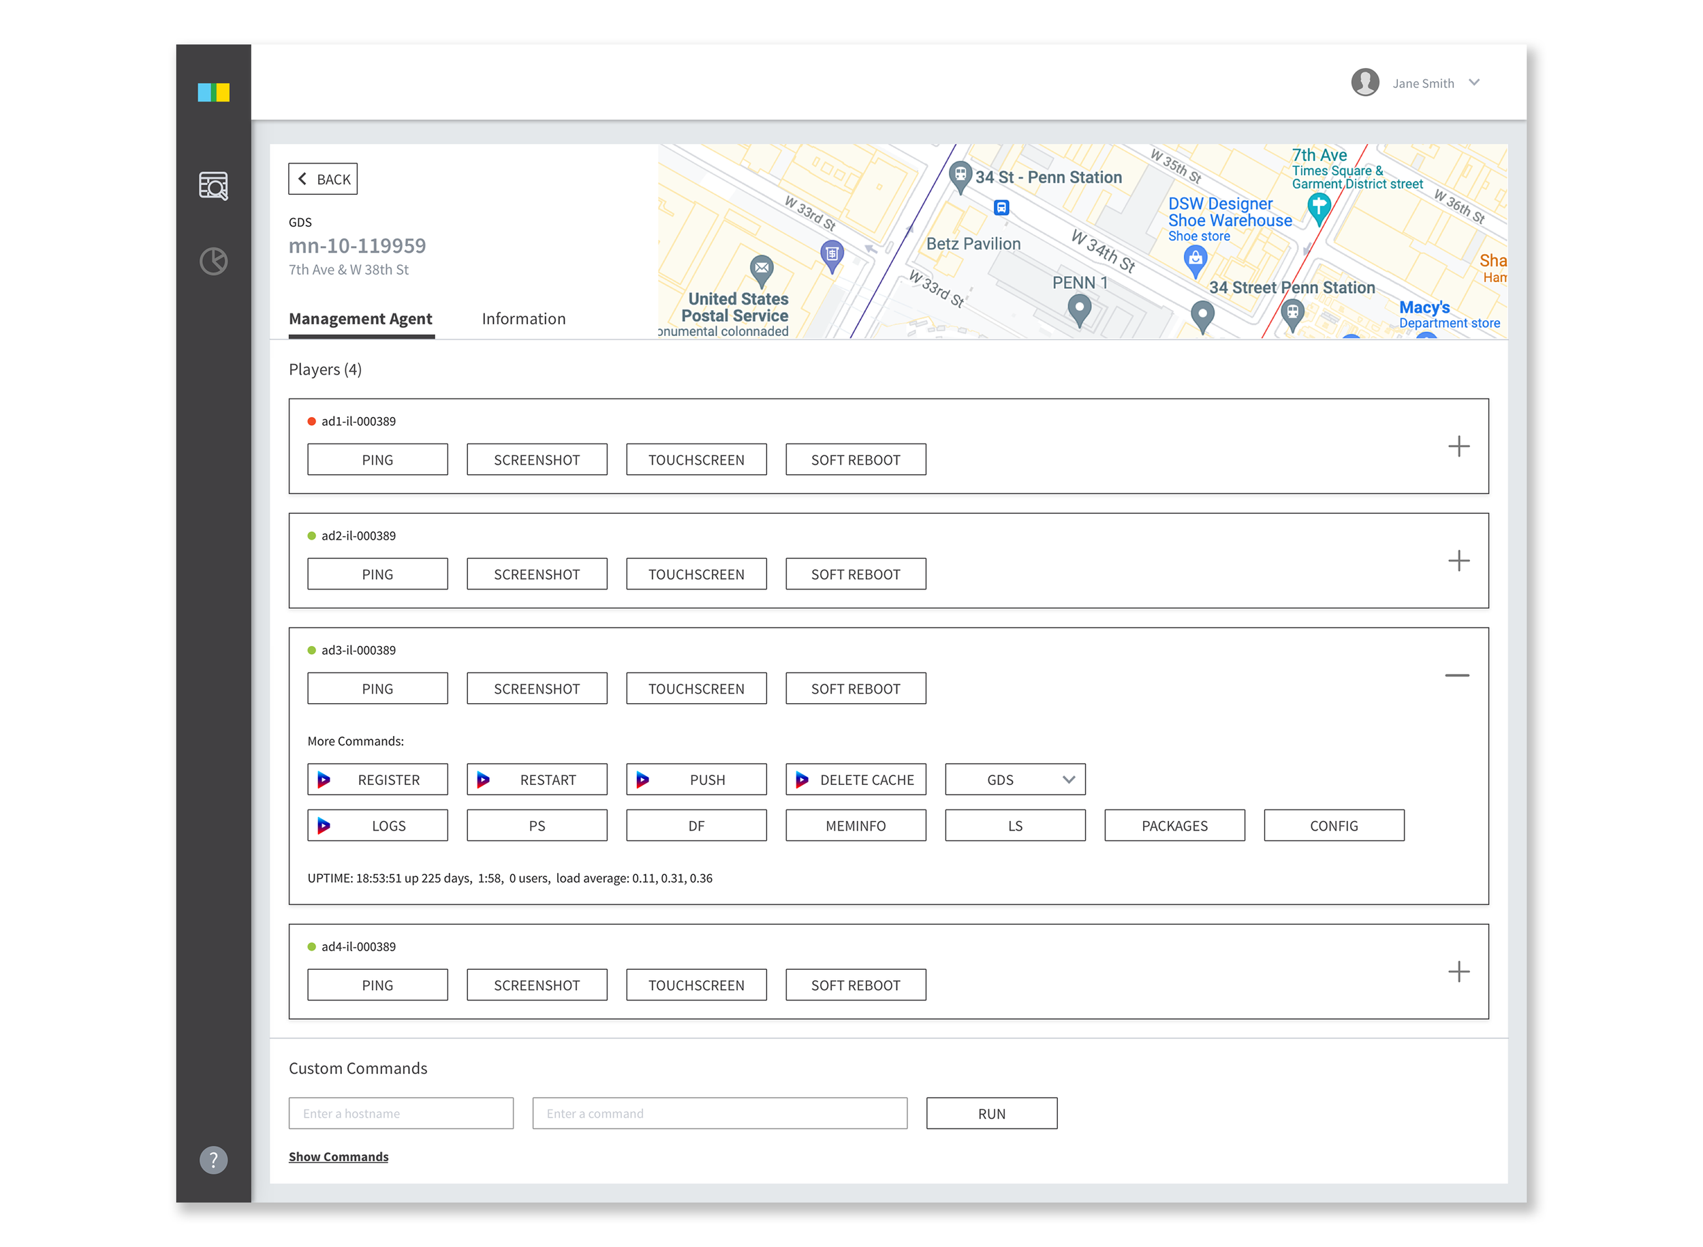Click the Enter a hostname field
This screenshot has width=1703, height=1247.
click(401, 1113)
